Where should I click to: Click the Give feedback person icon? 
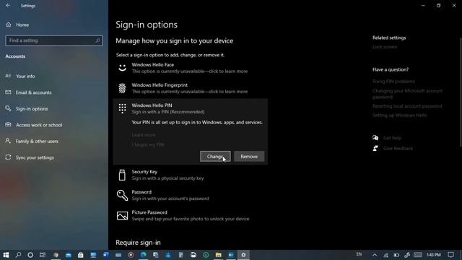375,148
